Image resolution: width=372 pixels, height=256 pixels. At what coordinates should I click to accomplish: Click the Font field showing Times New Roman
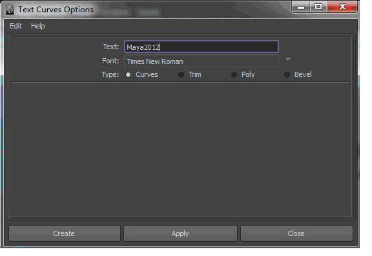click(x=201, y=61)
